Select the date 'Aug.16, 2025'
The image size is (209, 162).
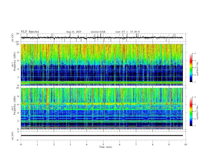[74, 32]
